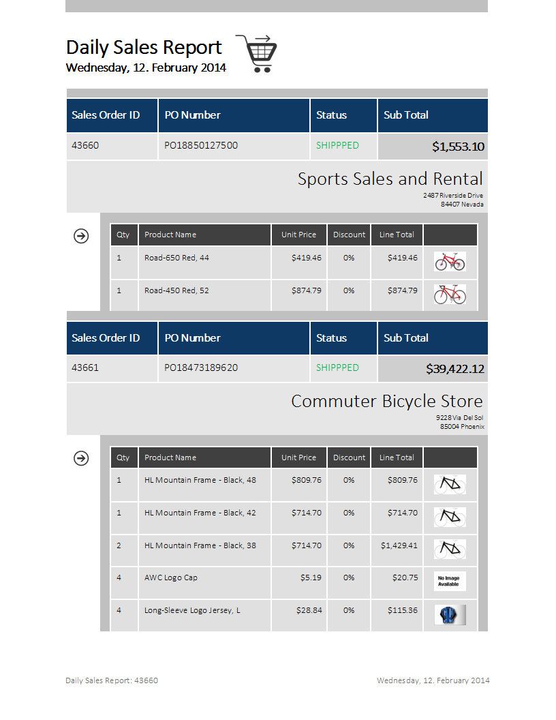Viewport: 556px width, 720px height.
Task: Open the Road-650 Red, 44 bike thumbnail
Action: [450, 261]
